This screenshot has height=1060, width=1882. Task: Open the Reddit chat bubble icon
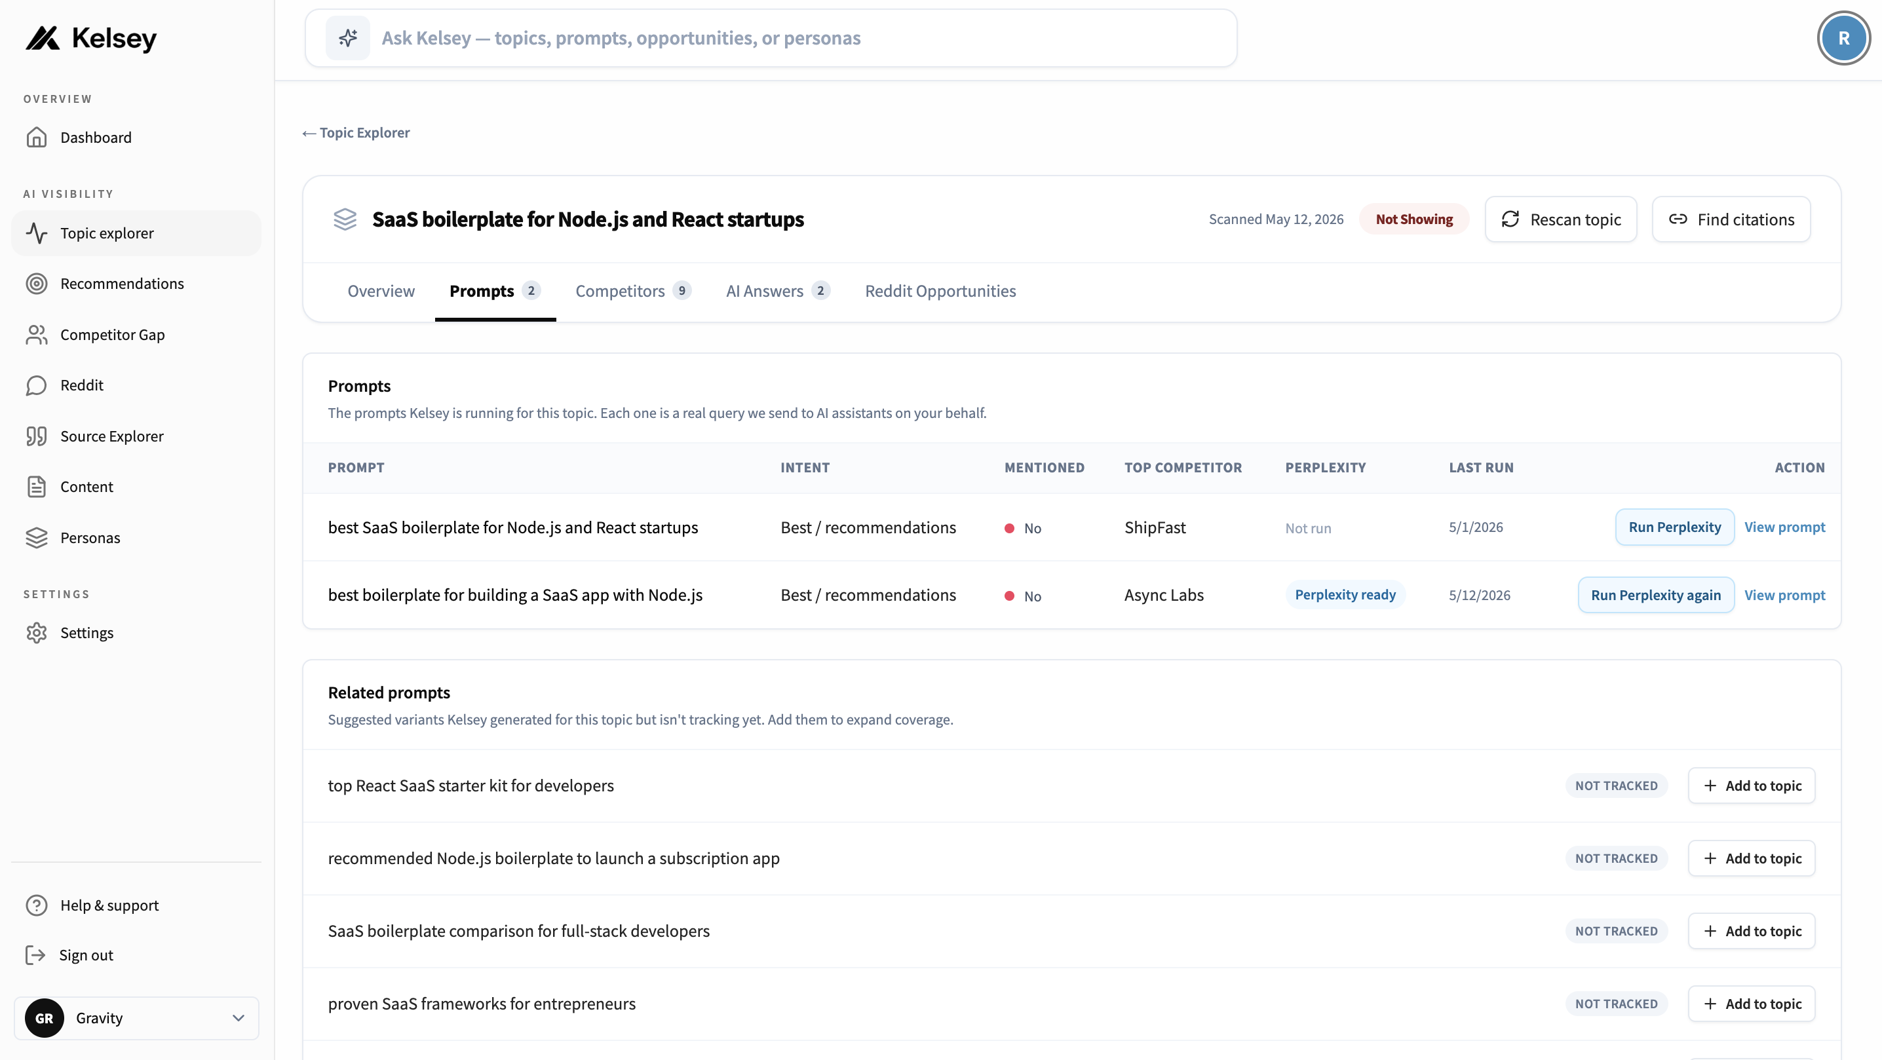tap(37, 385)
